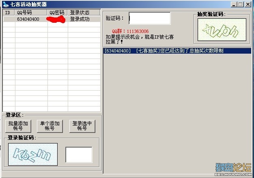Select the QQ号码 column header
The image size is (254, 178).
31,13
